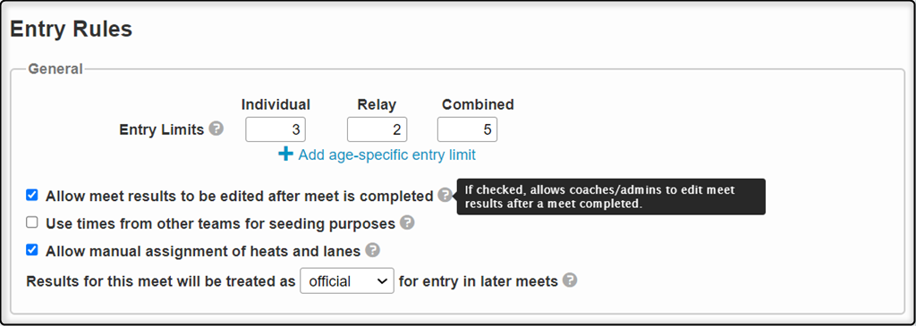Click the 'Combined' column label
Viewport: 916px width, 326px height.
click(478, 104)
